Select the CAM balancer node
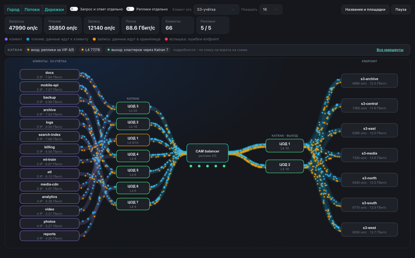 click(x=207, y=153)
